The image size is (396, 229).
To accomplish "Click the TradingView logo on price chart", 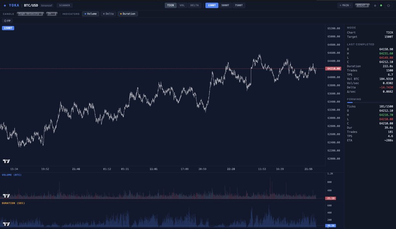I will pos(6,161).
